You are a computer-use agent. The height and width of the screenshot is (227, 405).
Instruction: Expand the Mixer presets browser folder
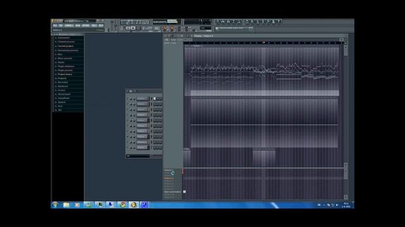point(65,59)
